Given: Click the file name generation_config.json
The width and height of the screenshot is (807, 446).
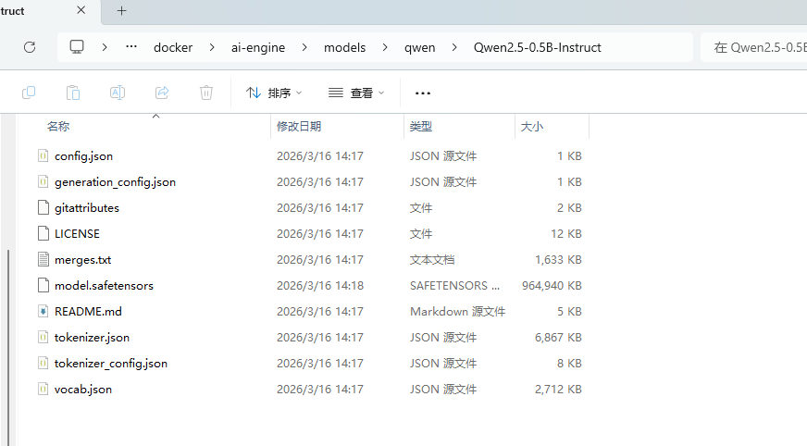Looking at the screenshot, I should point(115,182).
